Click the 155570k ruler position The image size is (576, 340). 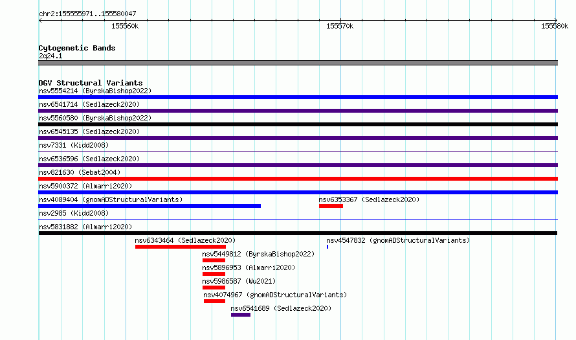(x=340, y=26)
